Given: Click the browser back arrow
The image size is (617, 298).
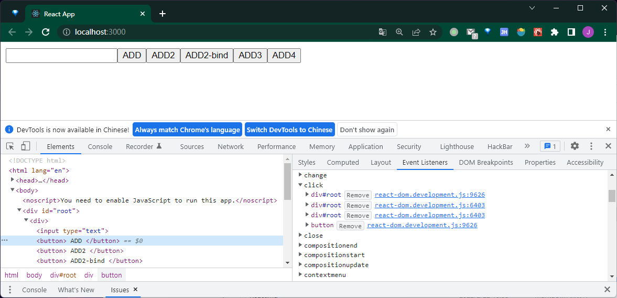Looking at the screenshot, I should 12,33.
